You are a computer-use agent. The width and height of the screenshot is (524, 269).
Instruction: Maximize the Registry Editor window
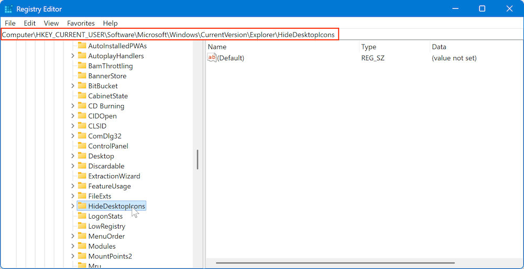click(482, 9)
